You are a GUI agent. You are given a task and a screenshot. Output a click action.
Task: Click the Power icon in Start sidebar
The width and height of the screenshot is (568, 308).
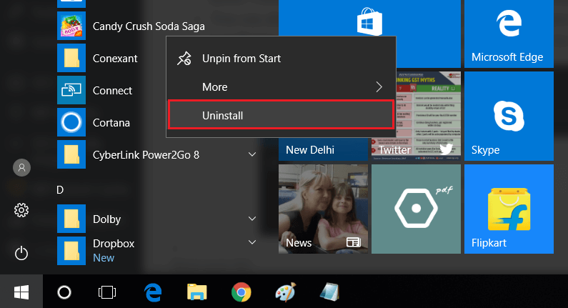click(x=21, y=253)
